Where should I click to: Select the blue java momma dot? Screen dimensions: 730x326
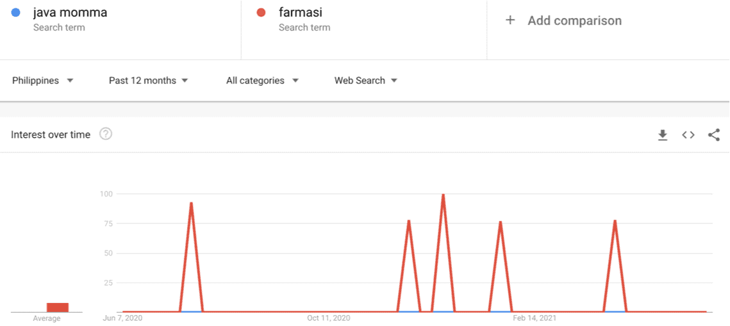(15, 13)
